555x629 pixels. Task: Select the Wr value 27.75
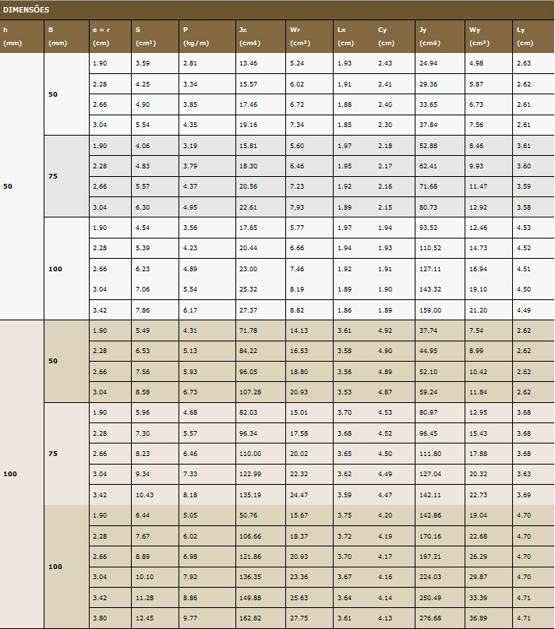(x=299, y=618)
